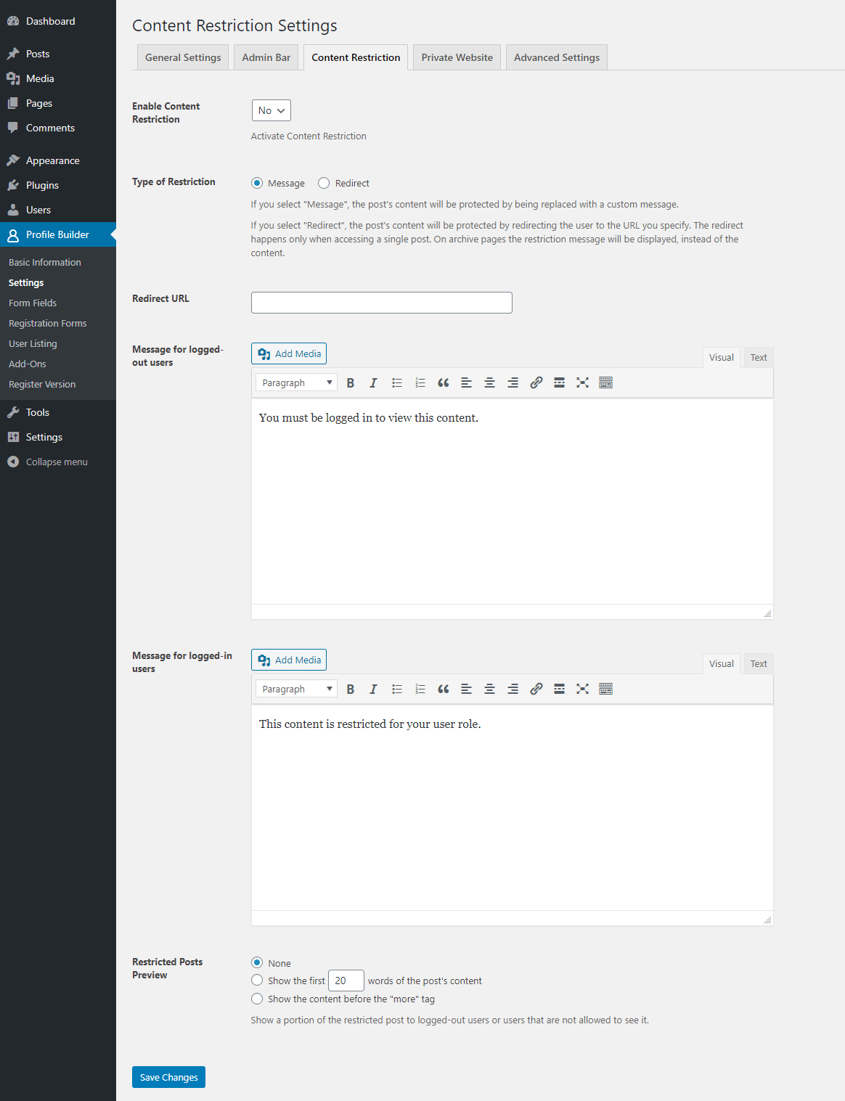
Task: Insert Read More tag in logged-out editor
Action: [560, 382]
